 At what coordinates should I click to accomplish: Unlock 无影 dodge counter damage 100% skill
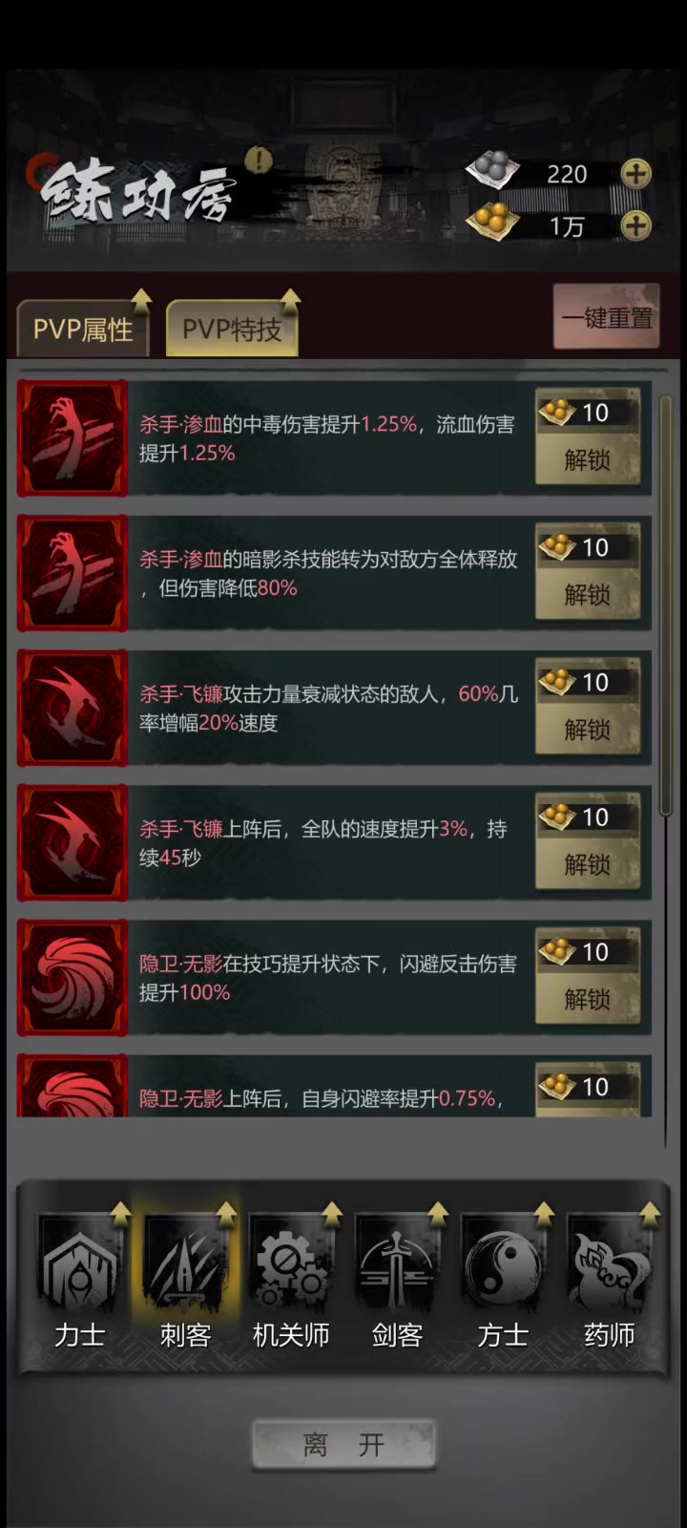click(587, 976)
